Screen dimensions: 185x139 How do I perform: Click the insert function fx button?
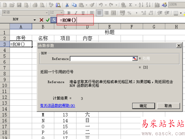[x=54, y=20]
